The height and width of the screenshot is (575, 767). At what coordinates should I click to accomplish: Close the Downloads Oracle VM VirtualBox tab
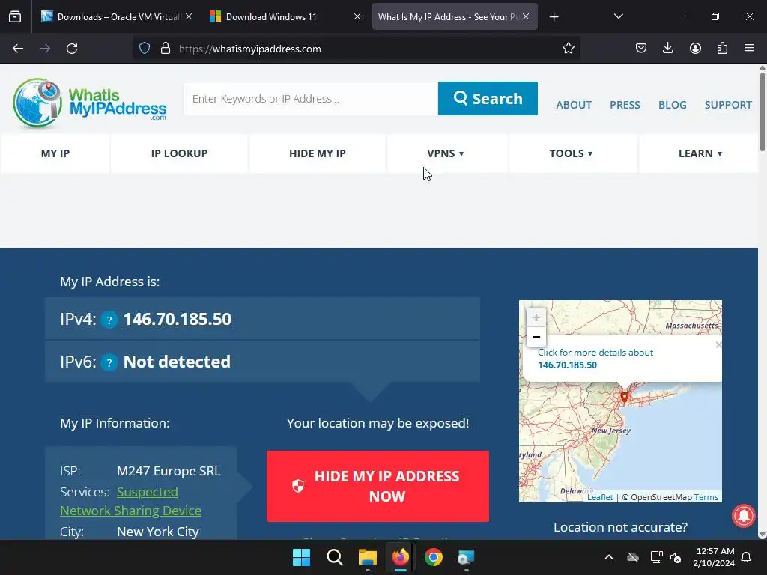pos(189,16)
